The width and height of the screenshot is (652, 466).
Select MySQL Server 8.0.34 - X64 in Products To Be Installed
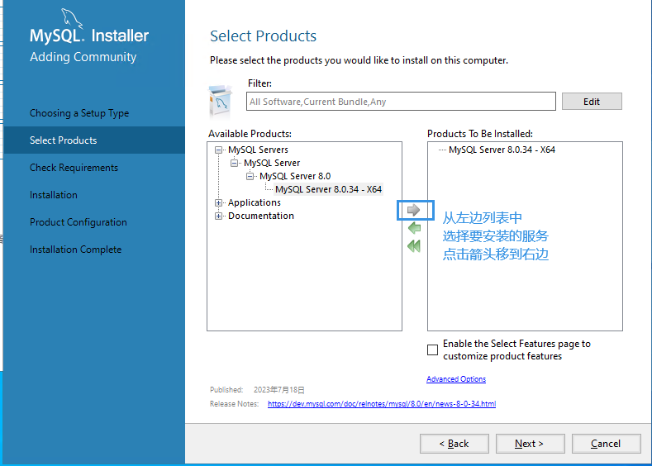502,150
